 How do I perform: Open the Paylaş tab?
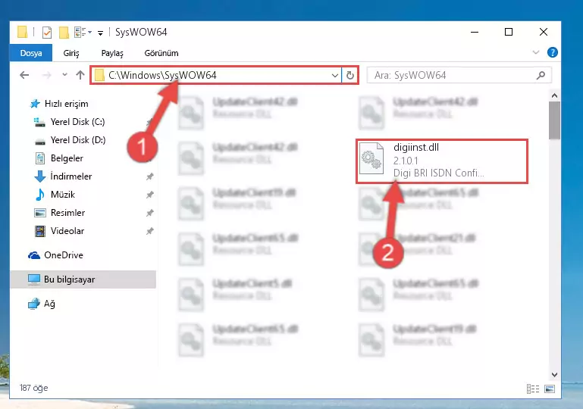coord(112,53)
